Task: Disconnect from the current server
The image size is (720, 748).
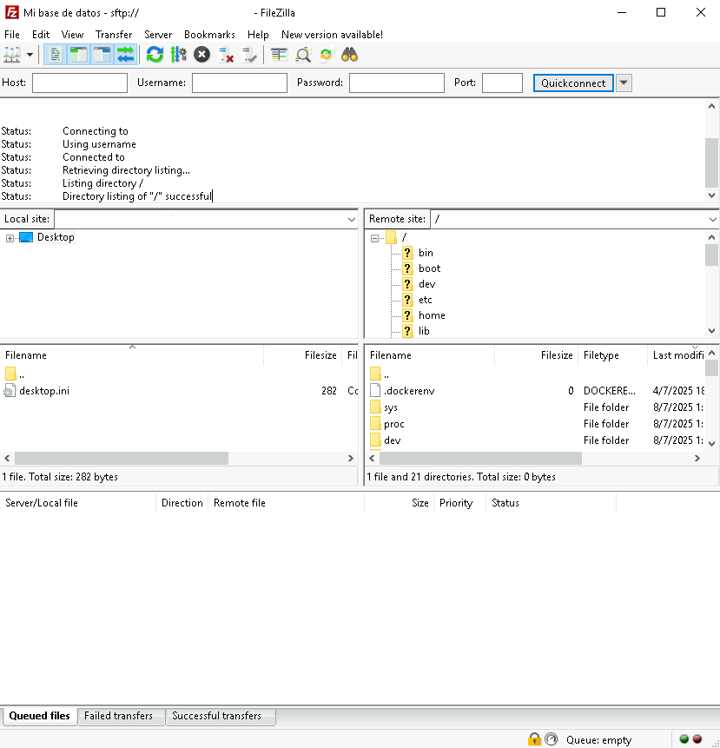Action: tap(226, 55)
